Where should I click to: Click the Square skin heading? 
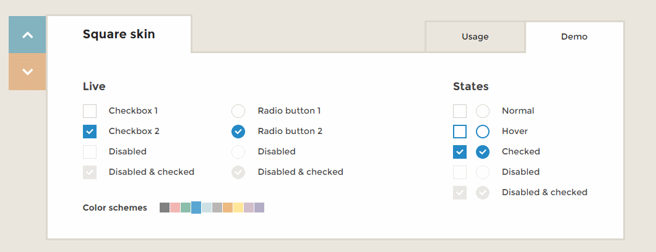coord(119,35)
